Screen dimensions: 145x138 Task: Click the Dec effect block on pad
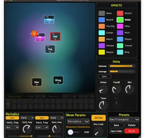click(x=37, y=82)
